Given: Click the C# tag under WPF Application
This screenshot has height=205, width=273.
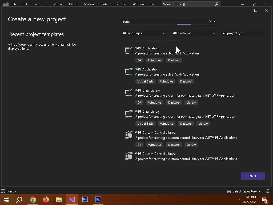Looking at the screenshot, I should (x=139, y=60).
